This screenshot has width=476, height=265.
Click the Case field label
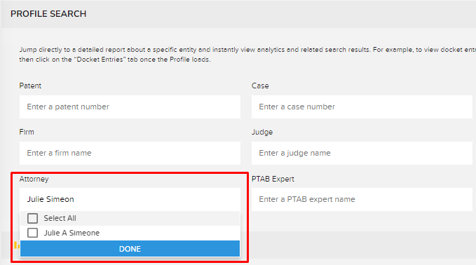tap(260, 86)
